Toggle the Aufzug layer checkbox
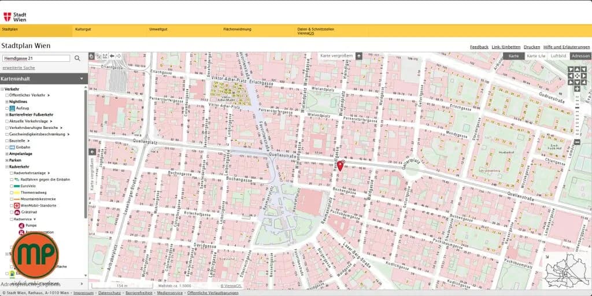The height and width of the screenshot is (296, 592). pos(7,108)
